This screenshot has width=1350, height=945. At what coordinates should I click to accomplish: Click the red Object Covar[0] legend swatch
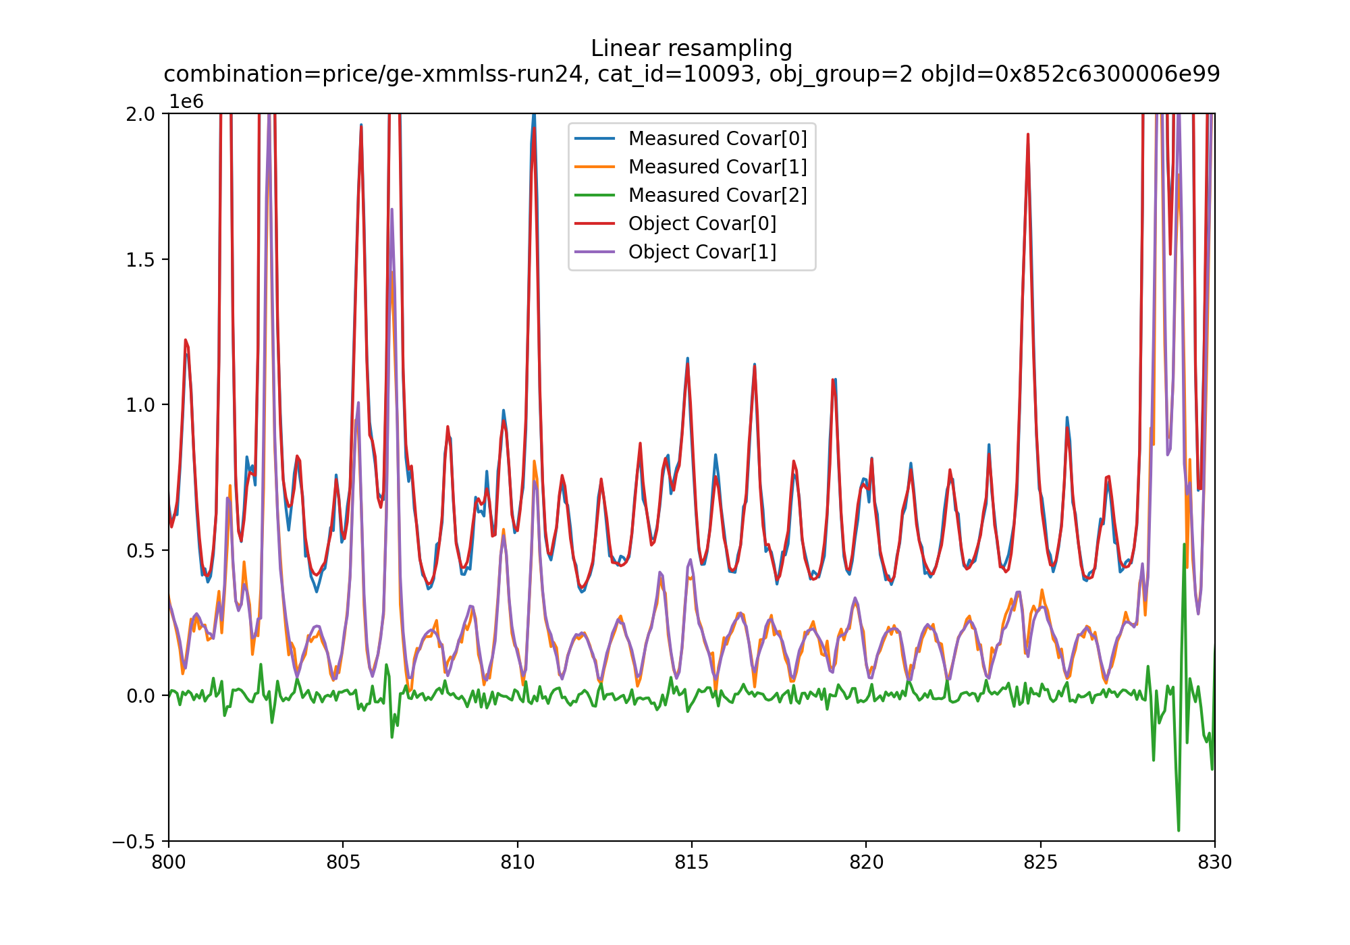coord(595,223)
